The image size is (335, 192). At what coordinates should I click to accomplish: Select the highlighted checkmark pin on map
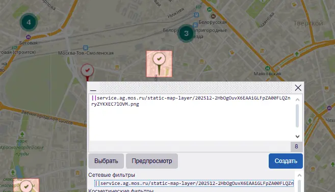(x=159, y=63)
